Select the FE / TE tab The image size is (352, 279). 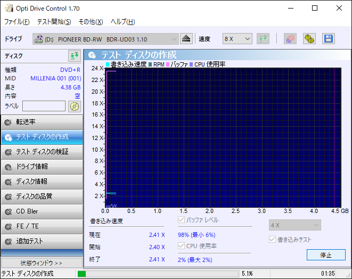[x=42, y=226]
